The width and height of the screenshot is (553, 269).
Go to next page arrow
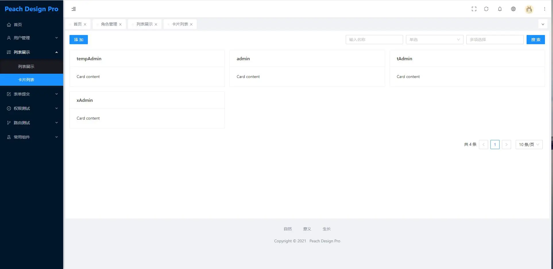pos(506,145)
